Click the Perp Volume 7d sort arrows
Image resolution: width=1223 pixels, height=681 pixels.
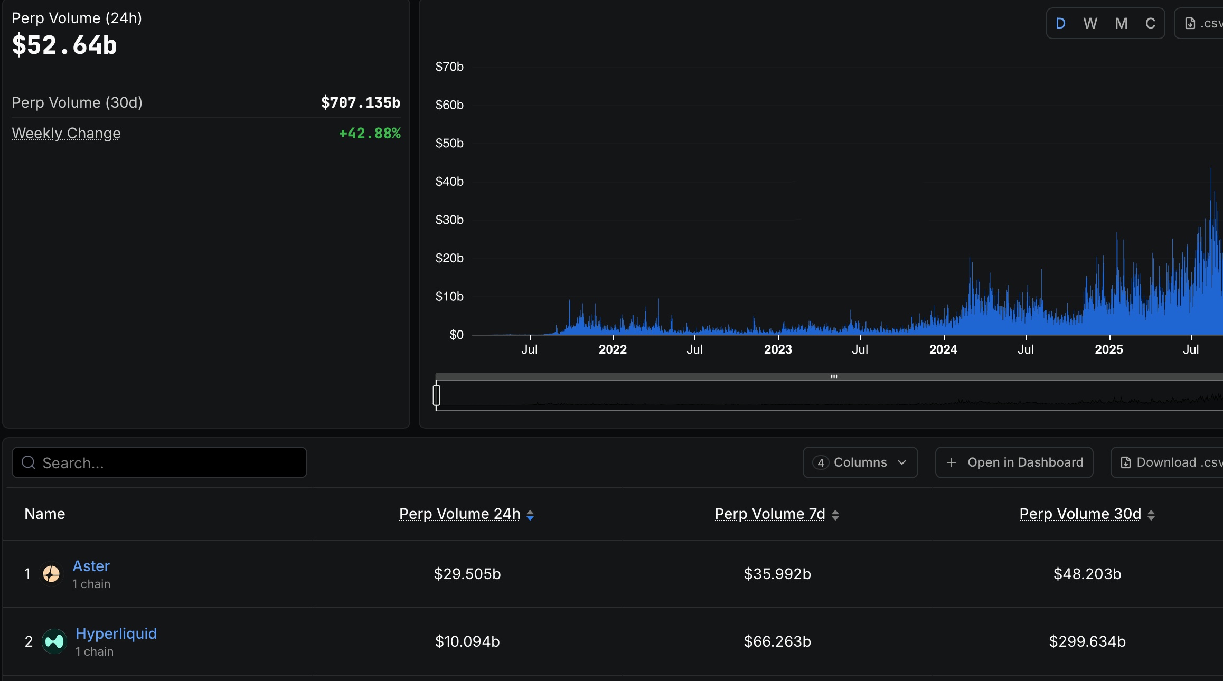pos(835,515)
